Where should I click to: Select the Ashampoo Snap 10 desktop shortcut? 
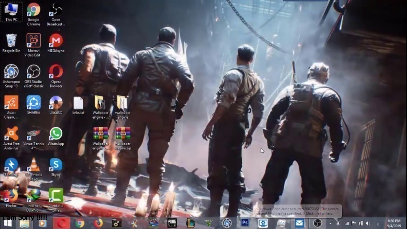pyautogui.click(x=11, y=76)
